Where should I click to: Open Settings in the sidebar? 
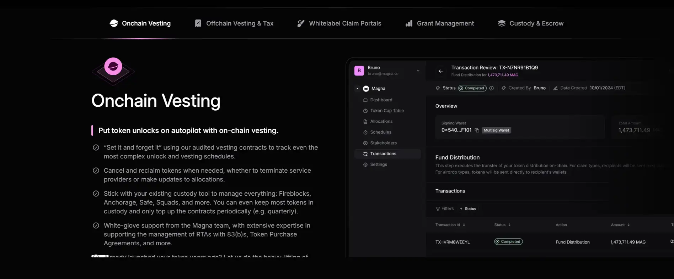click(378, 164)
